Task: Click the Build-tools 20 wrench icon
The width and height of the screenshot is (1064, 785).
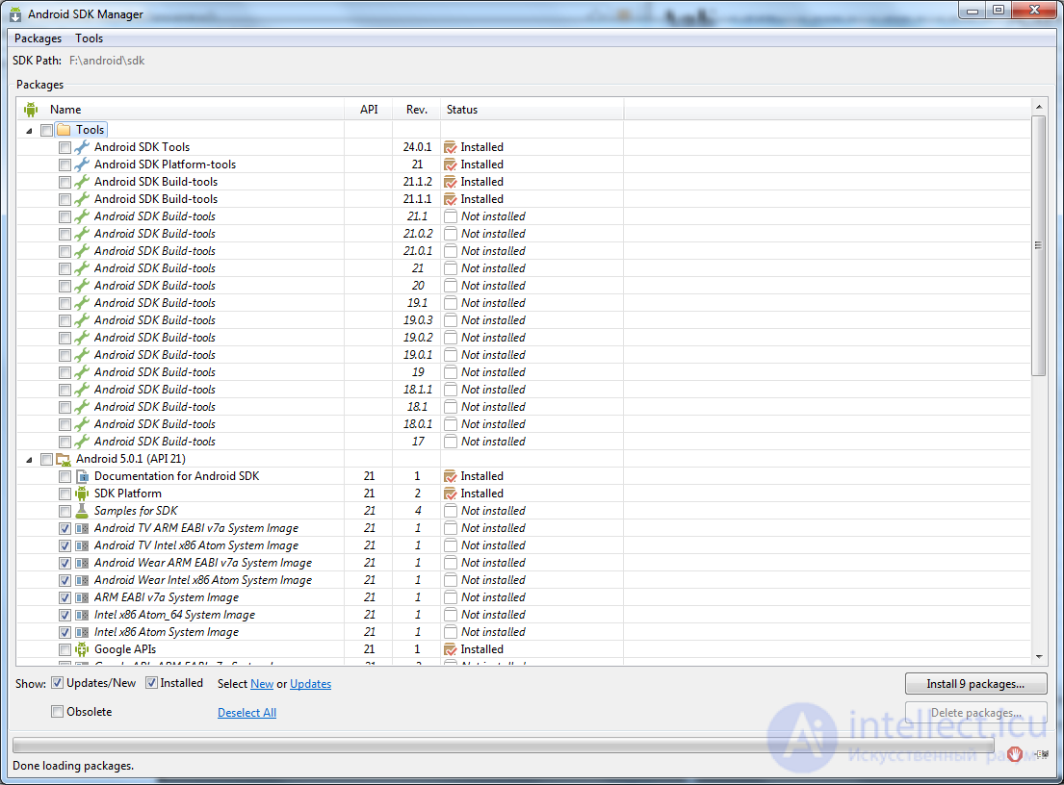Action: point(82,286)
